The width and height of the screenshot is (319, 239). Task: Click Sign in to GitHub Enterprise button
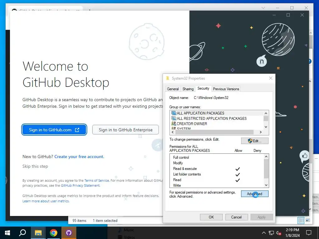point(126,130)
